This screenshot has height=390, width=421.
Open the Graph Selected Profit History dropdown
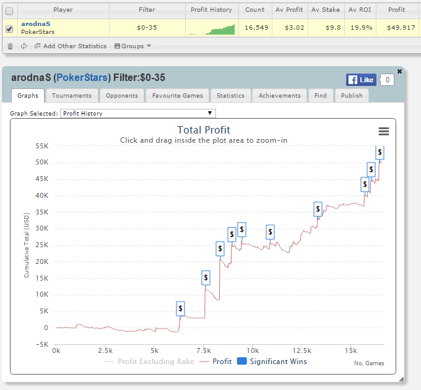click(x=138, y=113)
